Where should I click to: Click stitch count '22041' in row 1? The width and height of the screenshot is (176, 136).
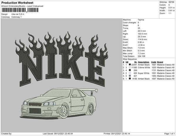134,65
